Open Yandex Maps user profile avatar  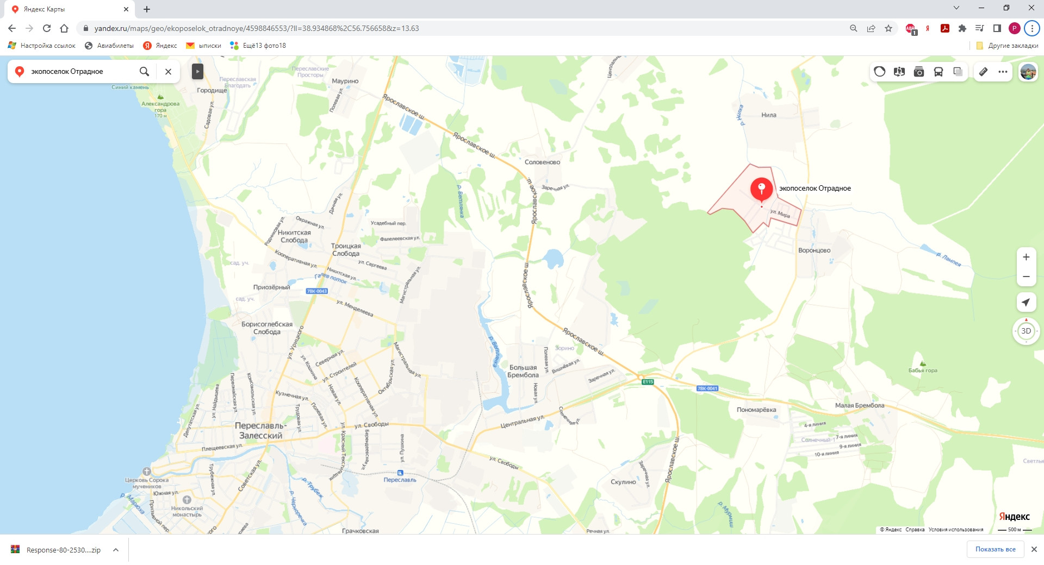[1028, 72]
